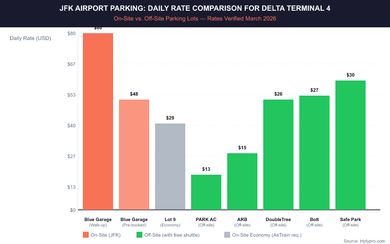Click the Safe Park off-site bar
Viewport: 390px width, 244px height.
[x=351, y=145]
